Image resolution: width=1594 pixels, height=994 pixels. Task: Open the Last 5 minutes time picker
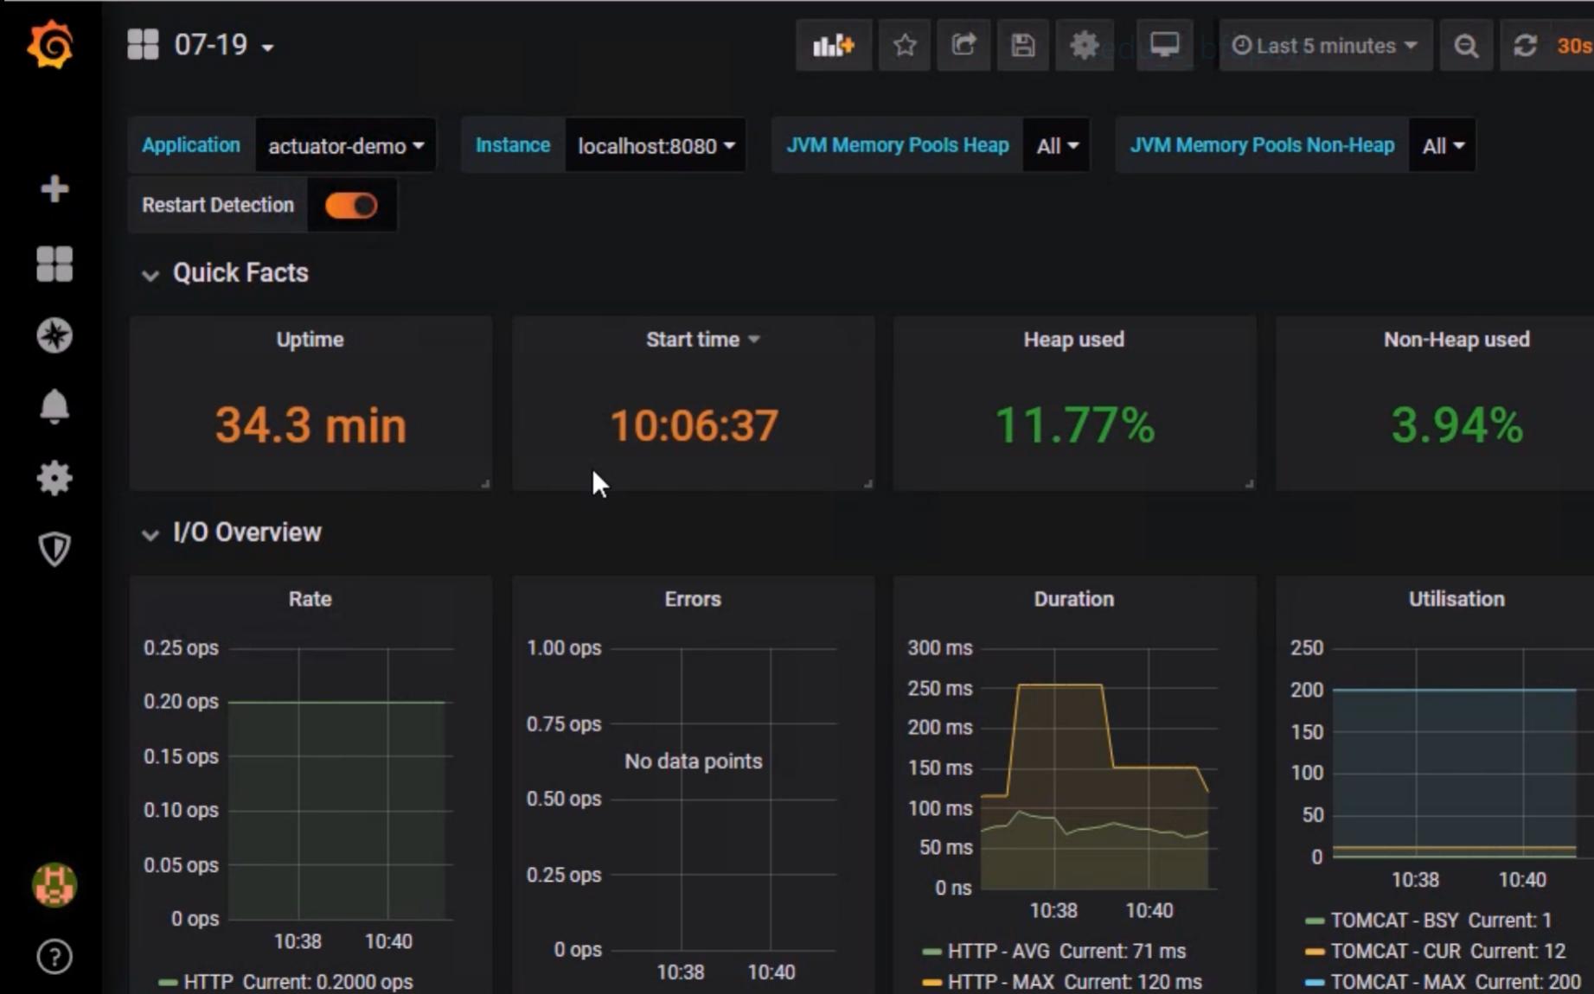coord(1325,46)
